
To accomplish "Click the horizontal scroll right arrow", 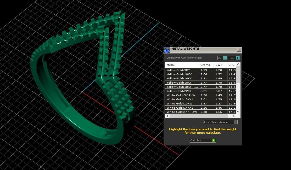I will click(x=234, y=116).
